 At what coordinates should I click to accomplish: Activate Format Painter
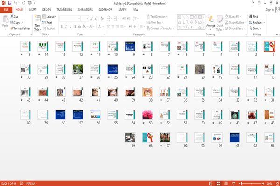coord(20,28)
